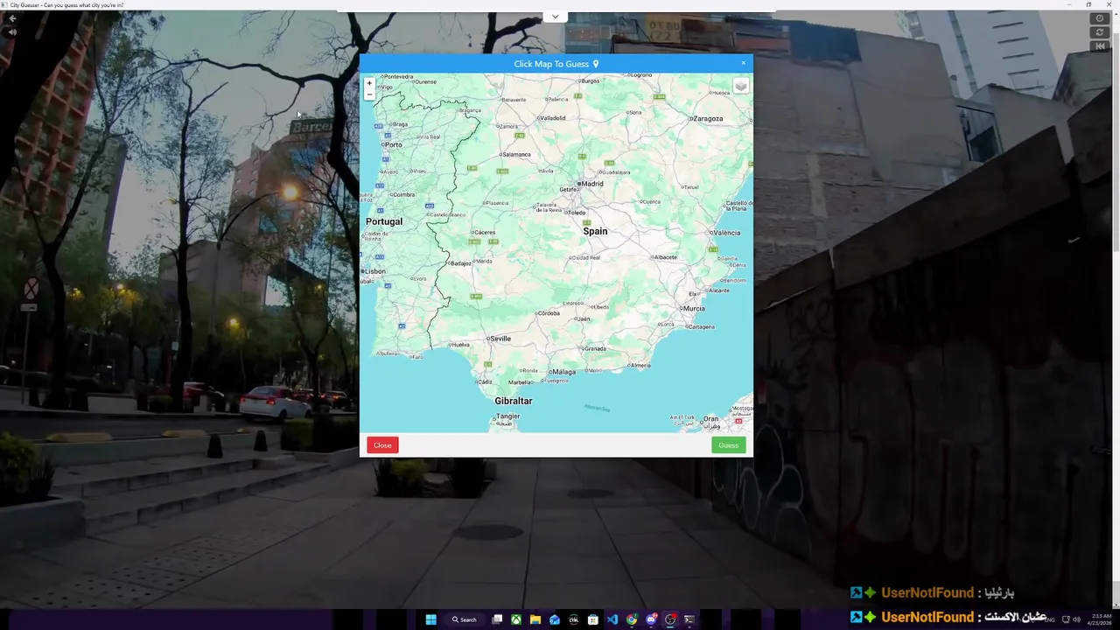Click Gibraltar label on the map
Image resolution: width=1120 pixels, height=630 pixels.
click(x=514, y=401)
